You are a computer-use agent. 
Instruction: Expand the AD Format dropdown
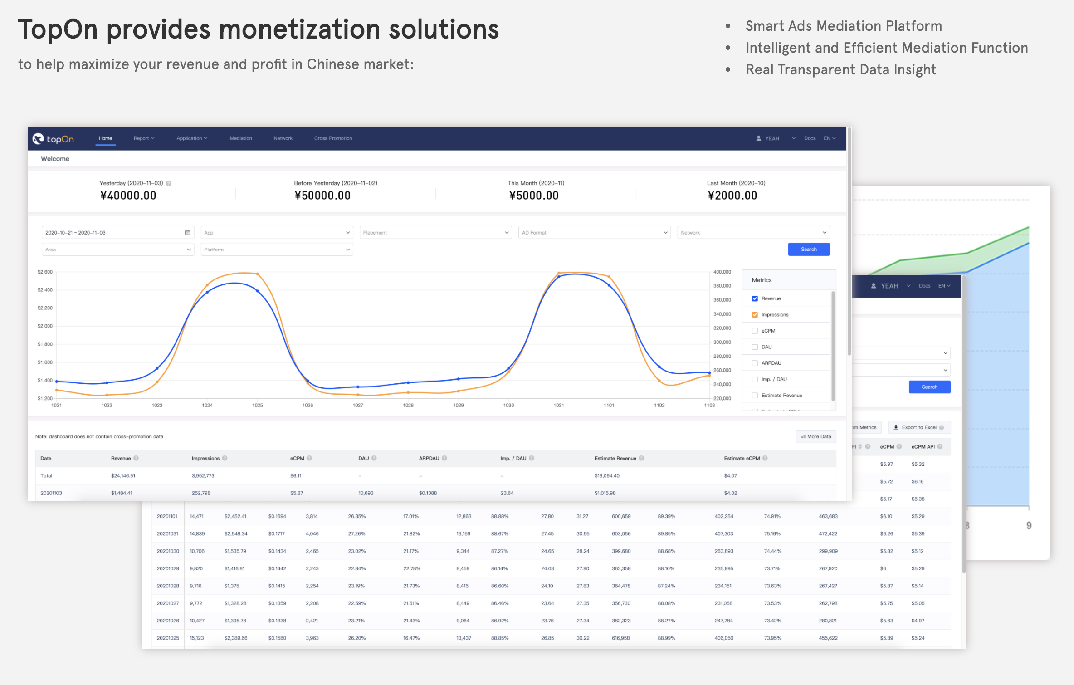click(594, 233)
